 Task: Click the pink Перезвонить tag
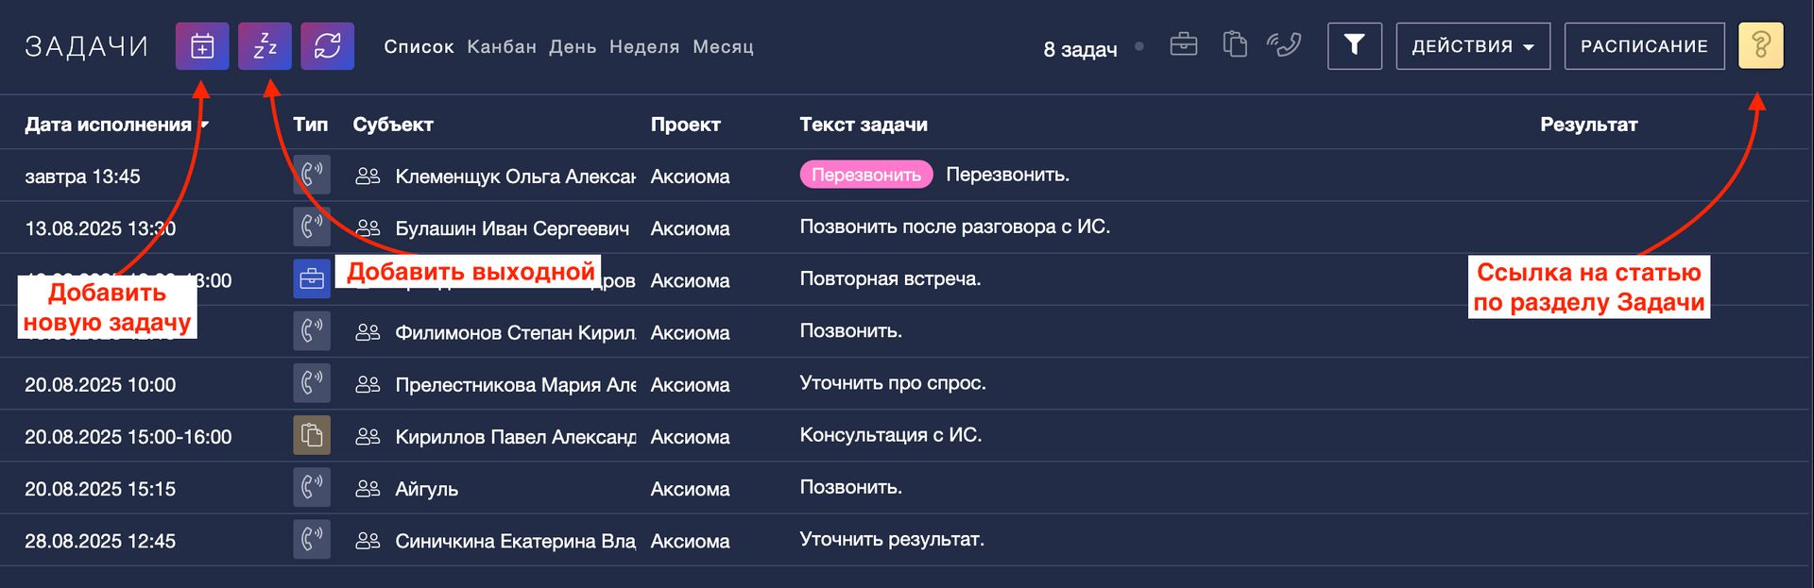coord(866,175)
